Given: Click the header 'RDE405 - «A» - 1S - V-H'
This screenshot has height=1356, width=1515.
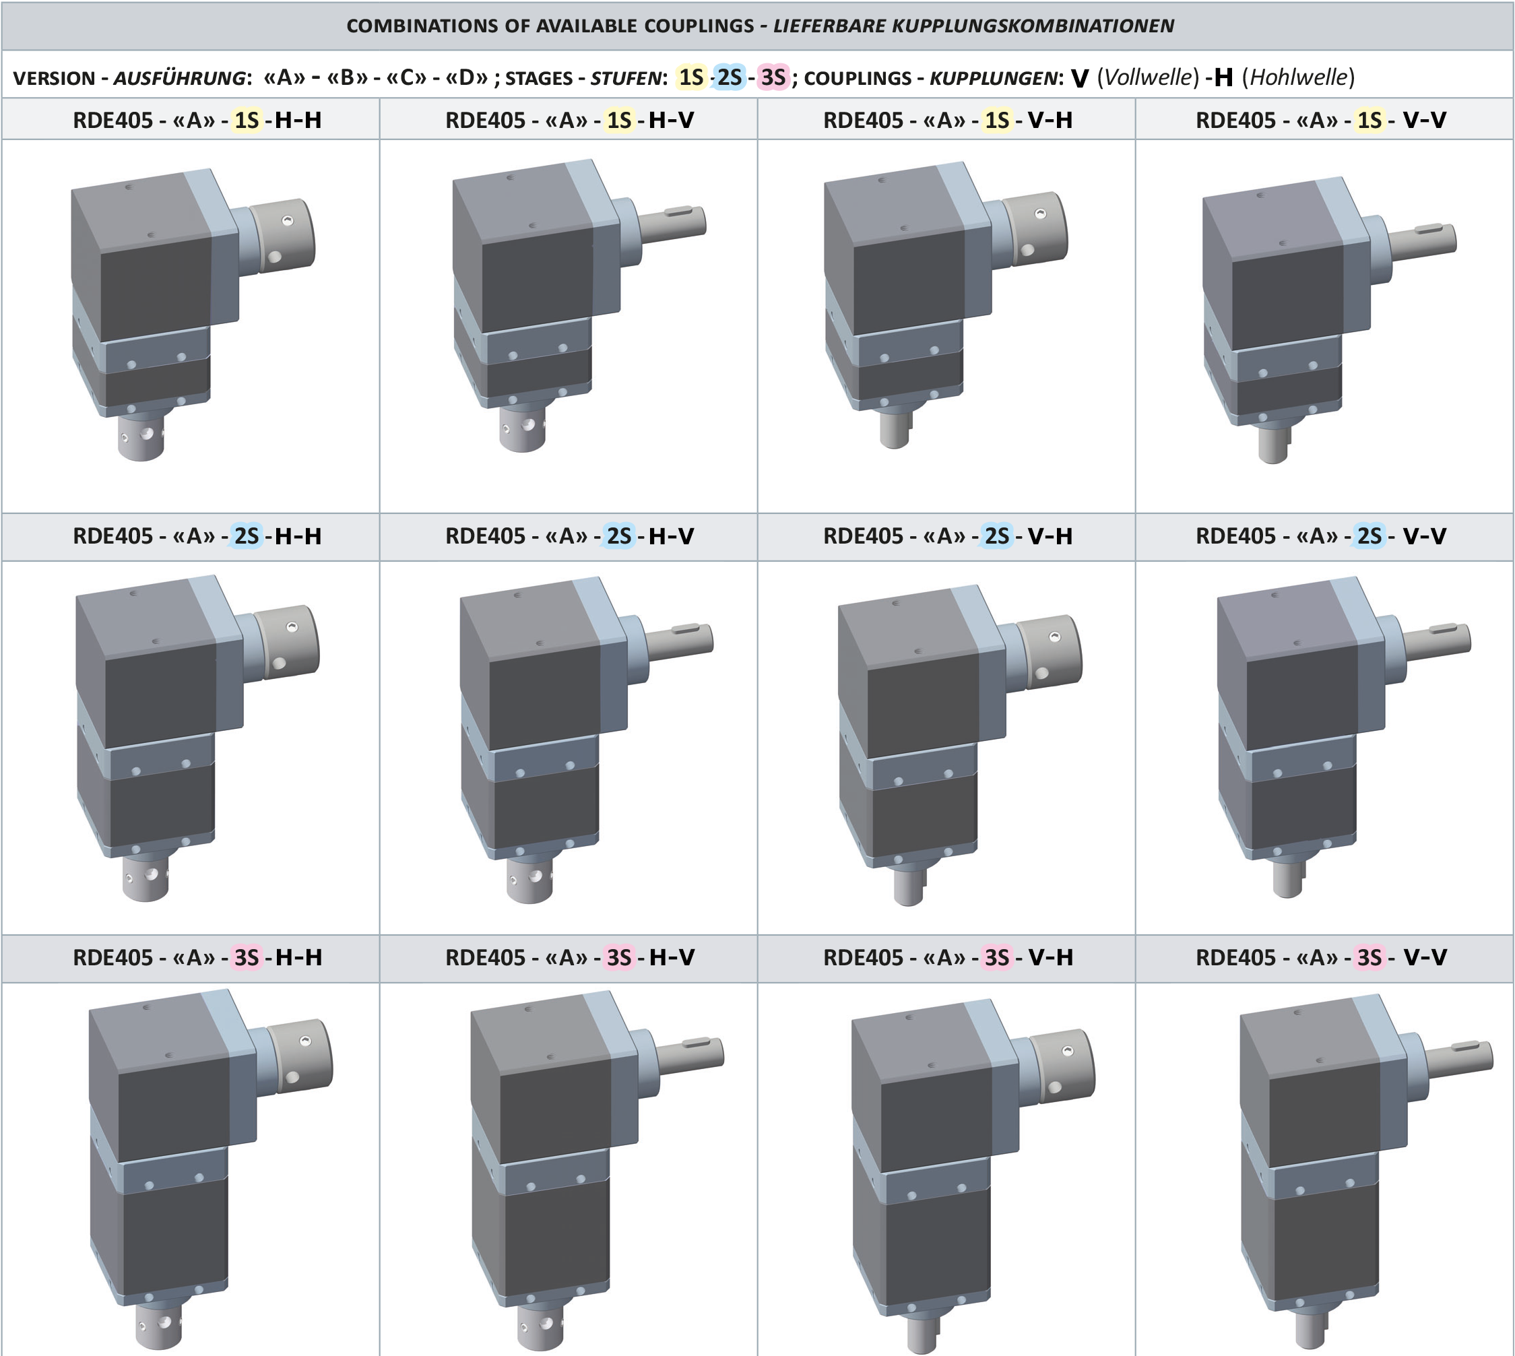Looking at the screenshot, I should click(x=948, y=120).
